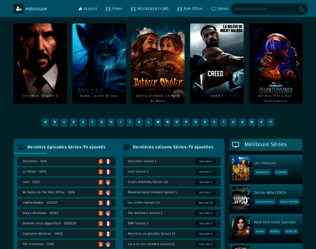Click the OK.ru icon on Discrètes - S1E6

(101, 161)
